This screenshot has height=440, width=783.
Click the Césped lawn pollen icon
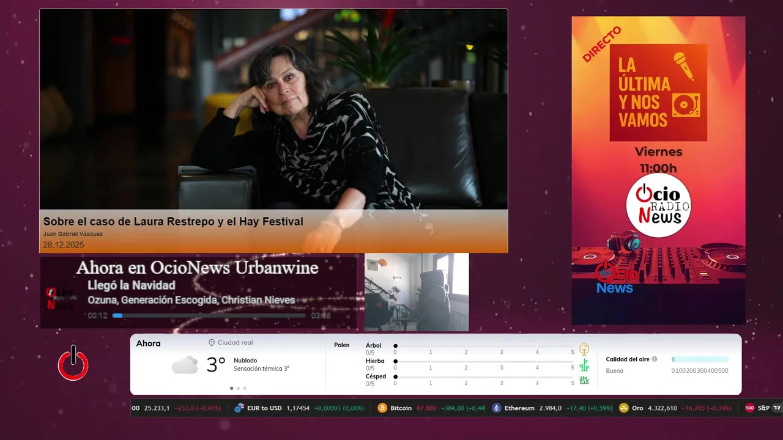[584, 380]
